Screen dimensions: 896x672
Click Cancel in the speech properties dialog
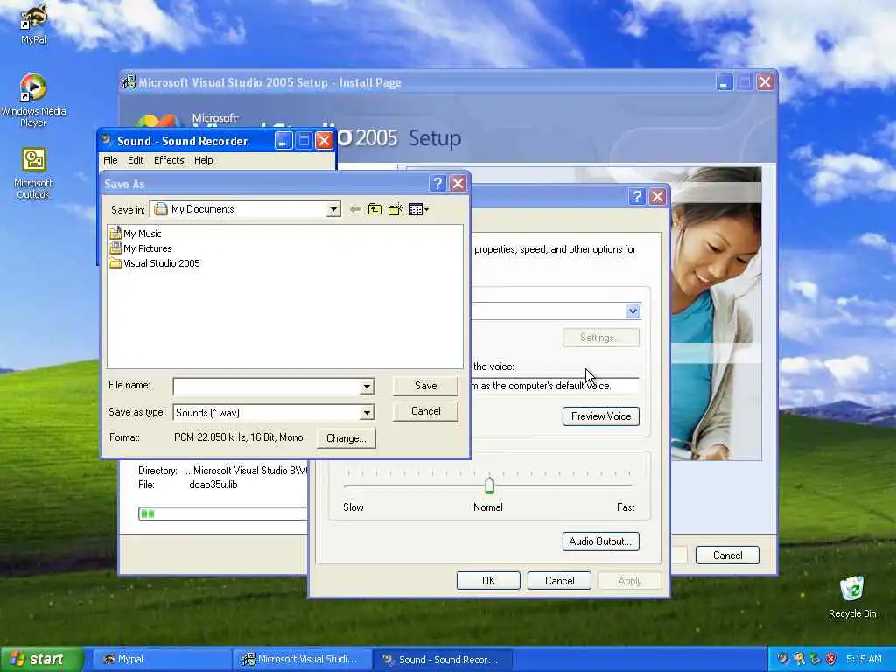(x=559, y=581)
